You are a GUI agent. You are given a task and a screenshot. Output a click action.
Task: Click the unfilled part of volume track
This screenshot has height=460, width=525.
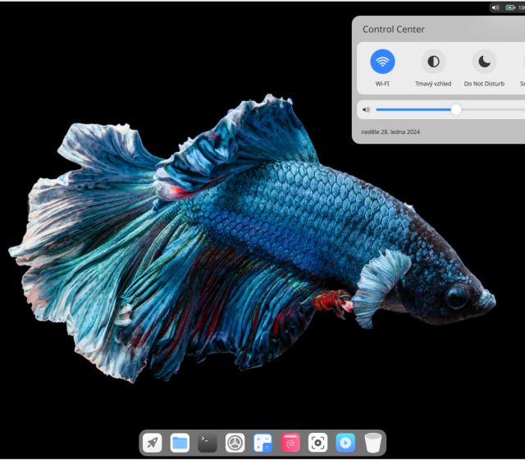pyautogui.click(x=492, y=109)
